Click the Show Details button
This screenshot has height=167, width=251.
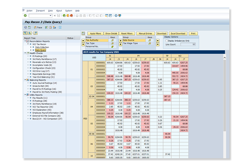pyautogui.click(x=111, y=33)
